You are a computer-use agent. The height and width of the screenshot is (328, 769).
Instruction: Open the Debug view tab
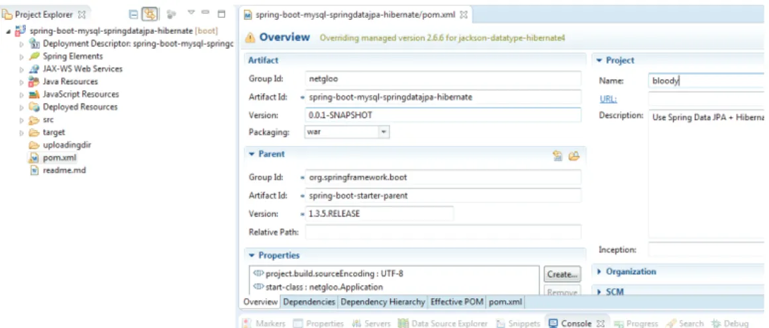(x=730, y=323)
